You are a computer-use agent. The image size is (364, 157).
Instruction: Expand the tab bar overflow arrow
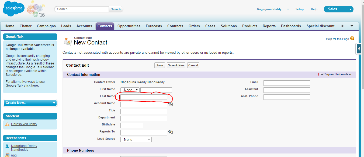click(352, 26)
